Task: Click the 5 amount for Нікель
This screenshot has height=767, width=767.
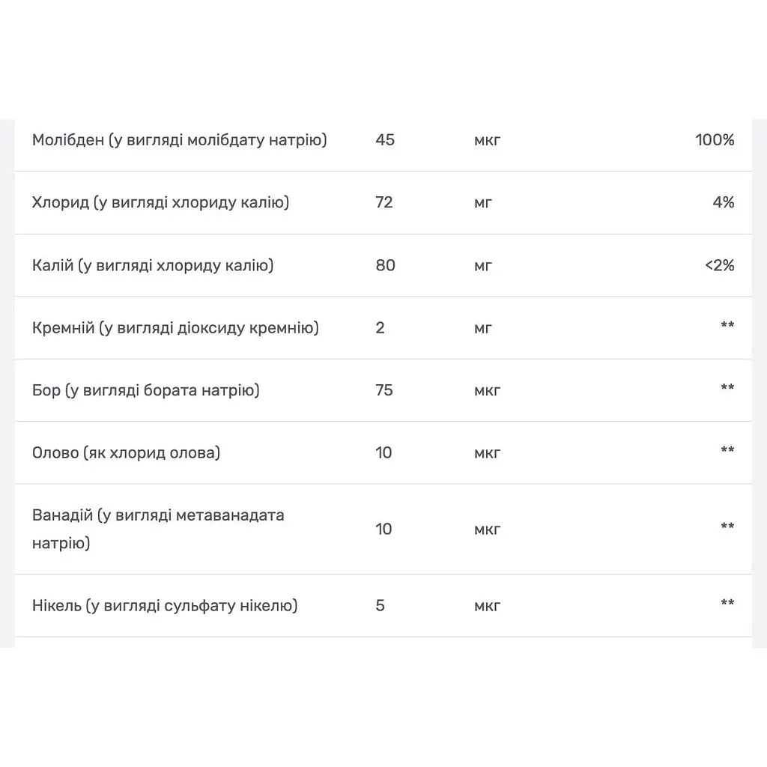Action: 380,605
